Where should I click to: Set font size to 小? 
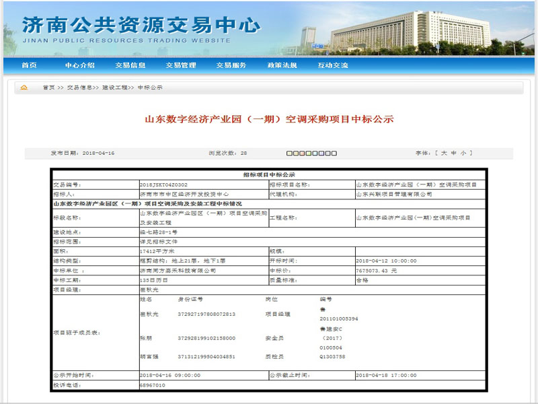463,154
